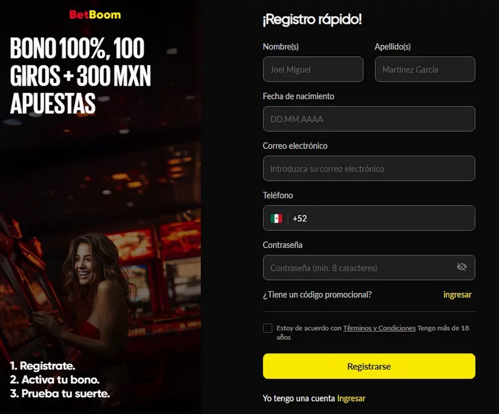Select the Fecha de nacimiento field
Viewport: 499px width, 414px height.
pos(369,119)
